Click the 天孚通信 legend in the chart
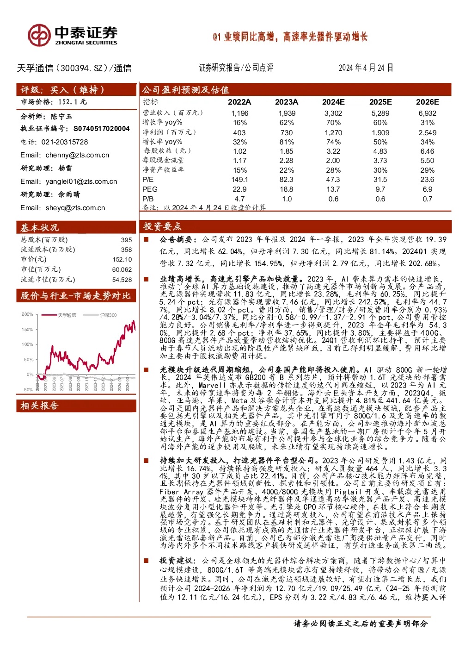Viewport: 459px width, 650px height. 59,315
